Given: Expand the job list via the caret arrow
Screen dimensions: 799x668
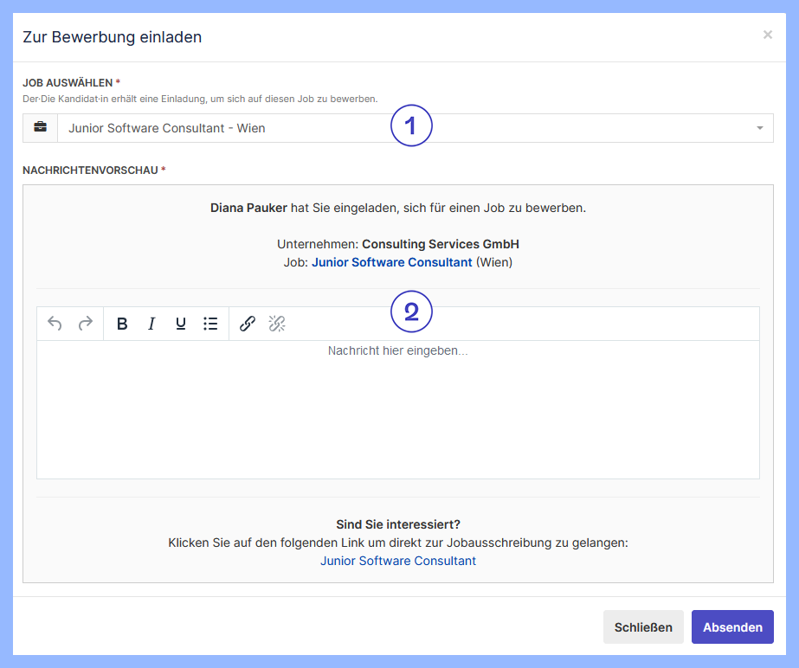Looking at the screenshot, I should coord(760,128).
